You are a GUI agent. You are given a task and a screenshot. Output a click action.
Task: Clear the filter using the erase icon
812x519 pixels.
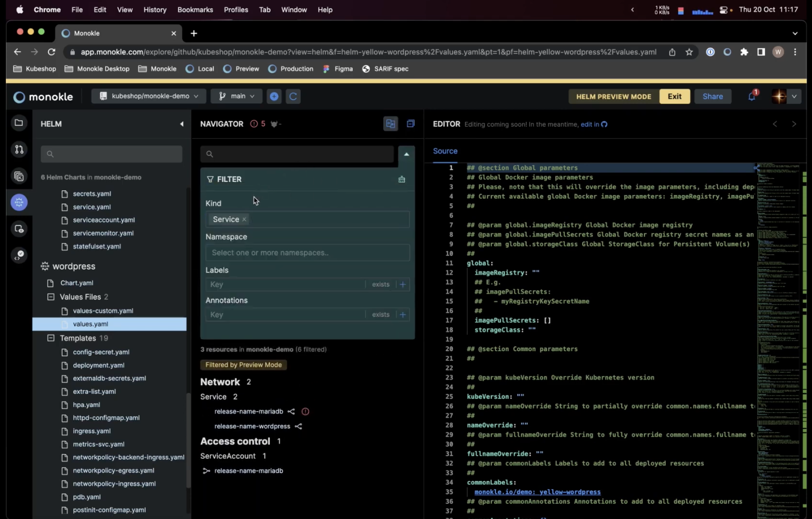coord(402,179)
